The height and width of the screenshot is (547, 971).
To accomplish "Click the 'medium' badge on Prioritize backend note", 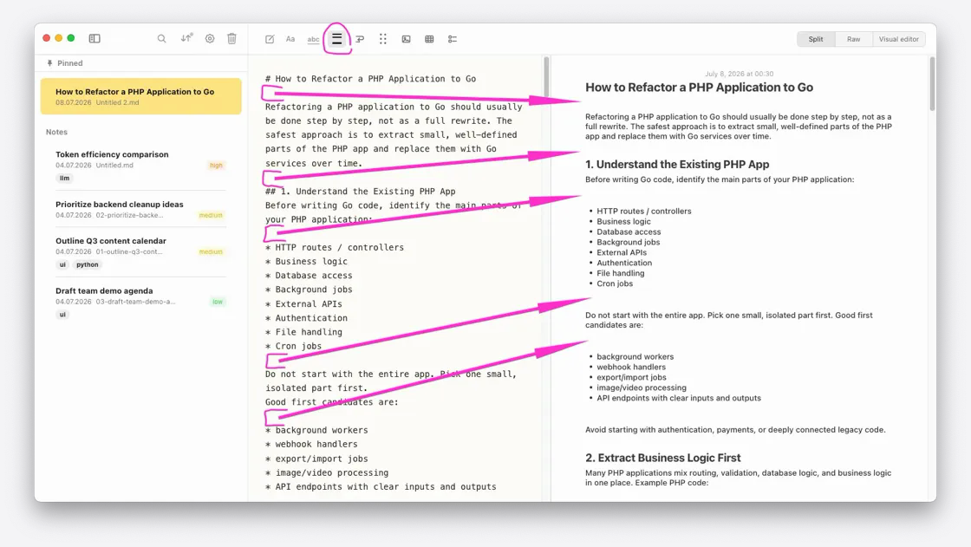I will [x=211, y=215].
